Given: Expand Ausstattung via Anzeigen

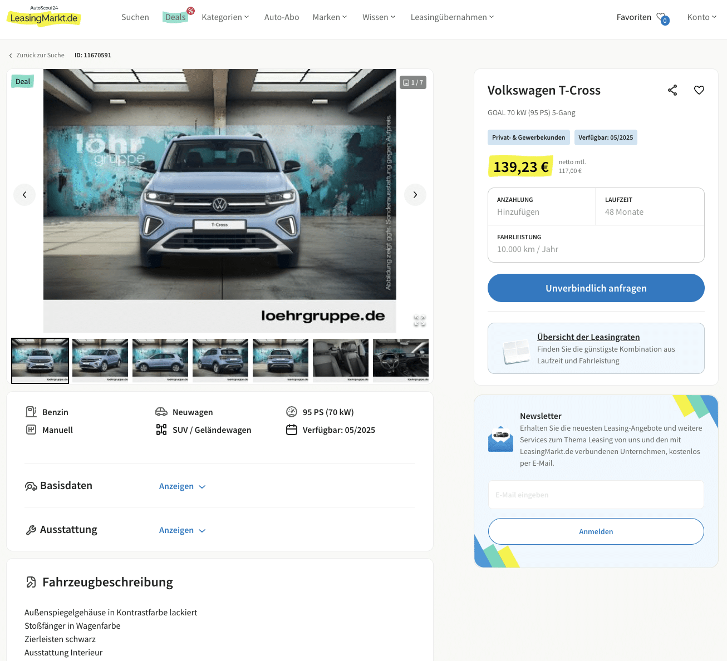Looking at the screenshot, I should (183, 530).
